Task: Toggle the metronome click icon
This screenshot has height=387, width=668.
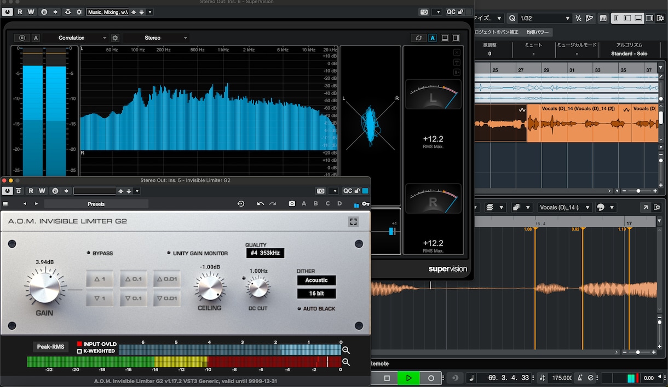Action: pyautogui.click(x=579, y=378)
